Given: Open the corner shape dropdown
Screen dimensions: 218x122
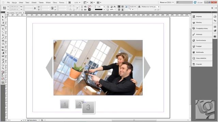Looking at the screenshot, I should [x=133, y=9].
